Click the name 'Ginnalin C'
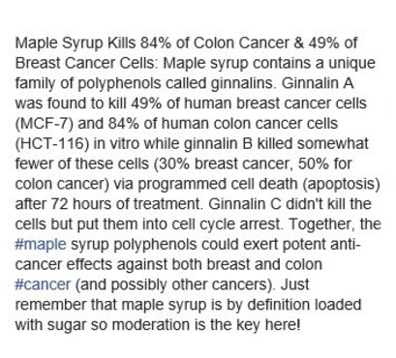 (245, 204)
